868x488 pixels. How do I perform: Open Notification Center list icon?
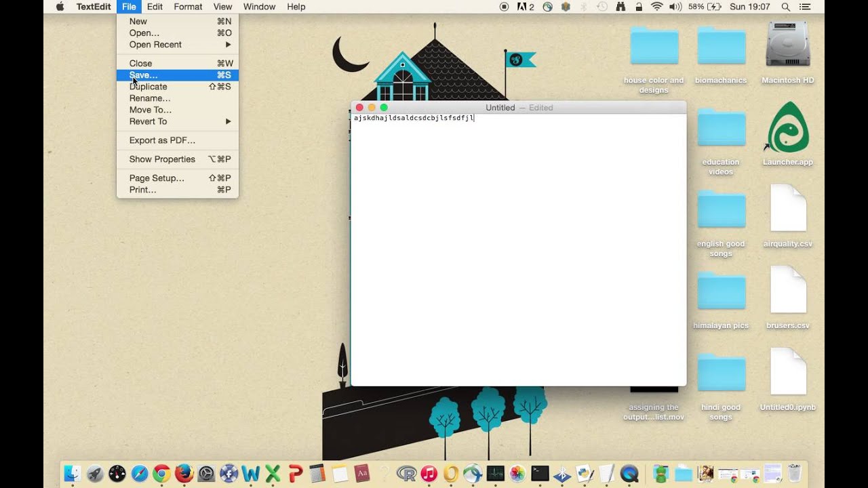coord(806,7)
